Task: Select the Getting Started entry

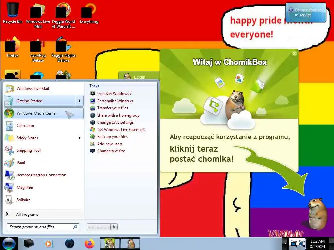Action: point(39,101)
